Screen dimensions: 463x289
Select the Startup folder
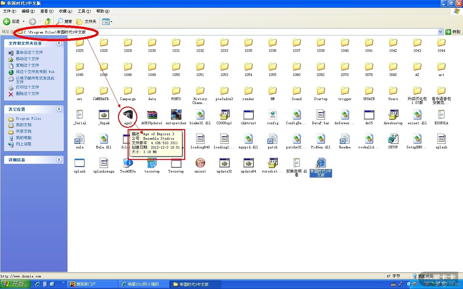click(321, 91)
